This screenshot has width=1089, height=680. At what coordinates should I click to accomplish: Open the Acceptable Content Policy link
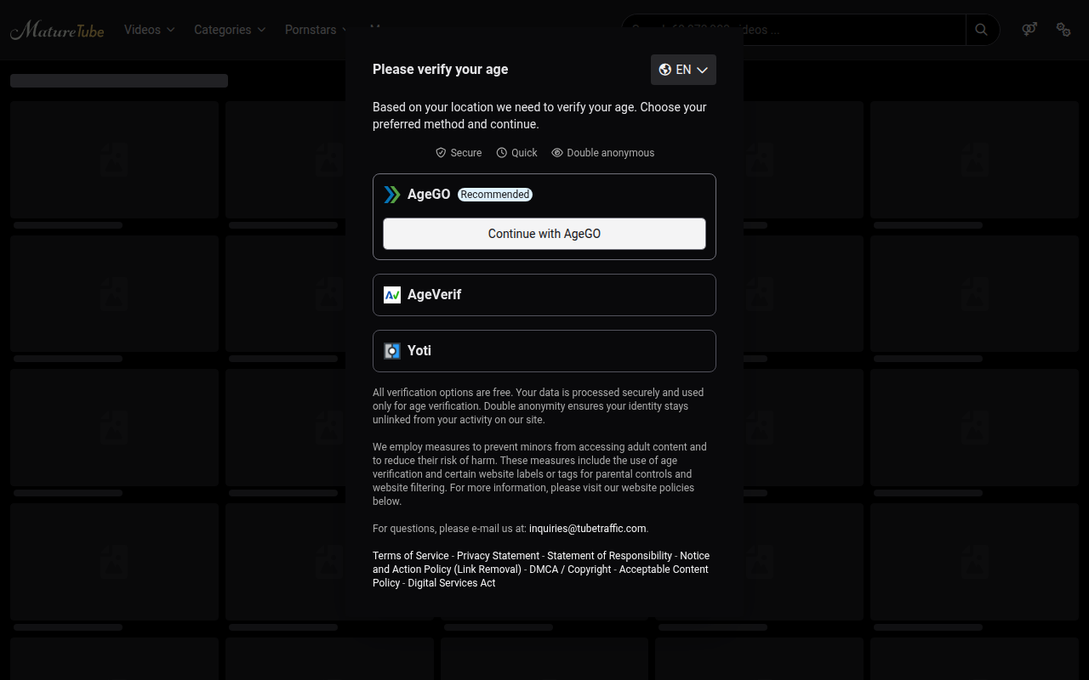664,569
